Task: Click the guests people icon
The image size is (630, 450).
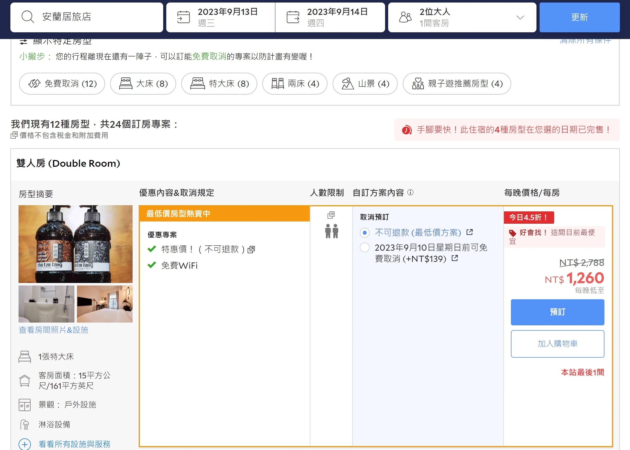Action: [x=405, y=17]
